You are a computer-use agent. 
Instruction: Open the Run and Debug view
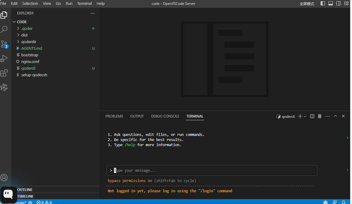(x=4, y=58)
